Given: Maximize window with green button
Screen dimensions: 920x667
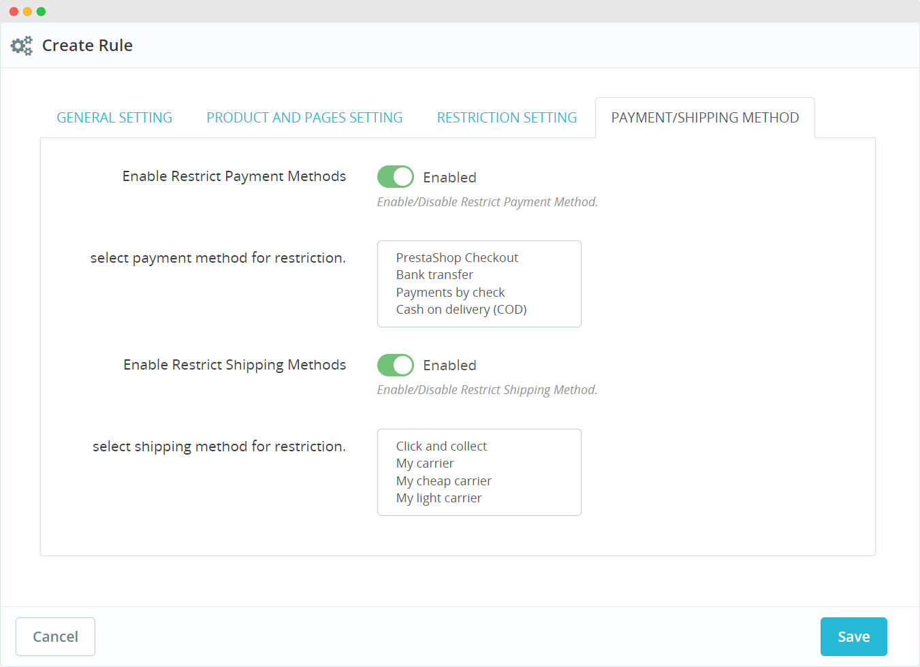Looking at the screenshot, I should click(41, 12).
